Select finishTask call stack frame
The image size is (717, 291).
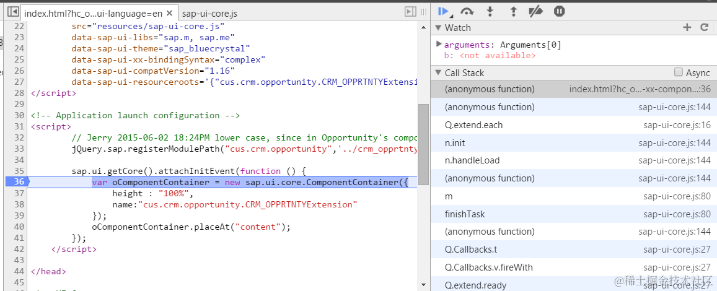(x=574, y=214)
